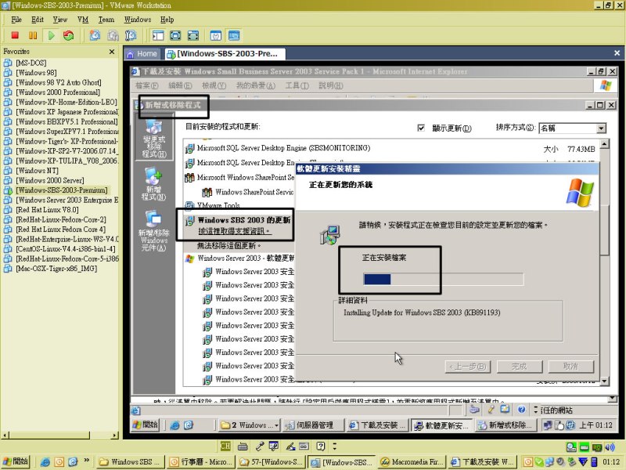
Task: Launch Internet Explorer from host quick launch
Action: pos(45,462)
